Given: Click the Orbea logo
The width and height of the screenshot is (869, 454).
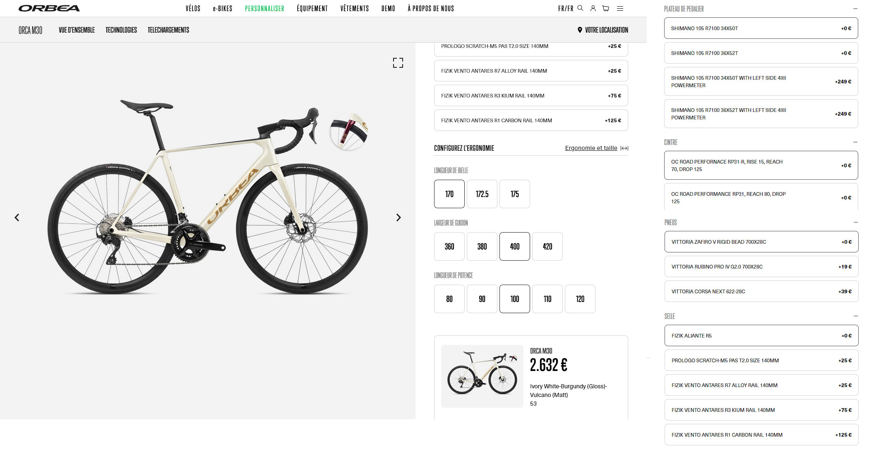Looking at the screenshot, I should pyautogui.click(x=49, y=8).
